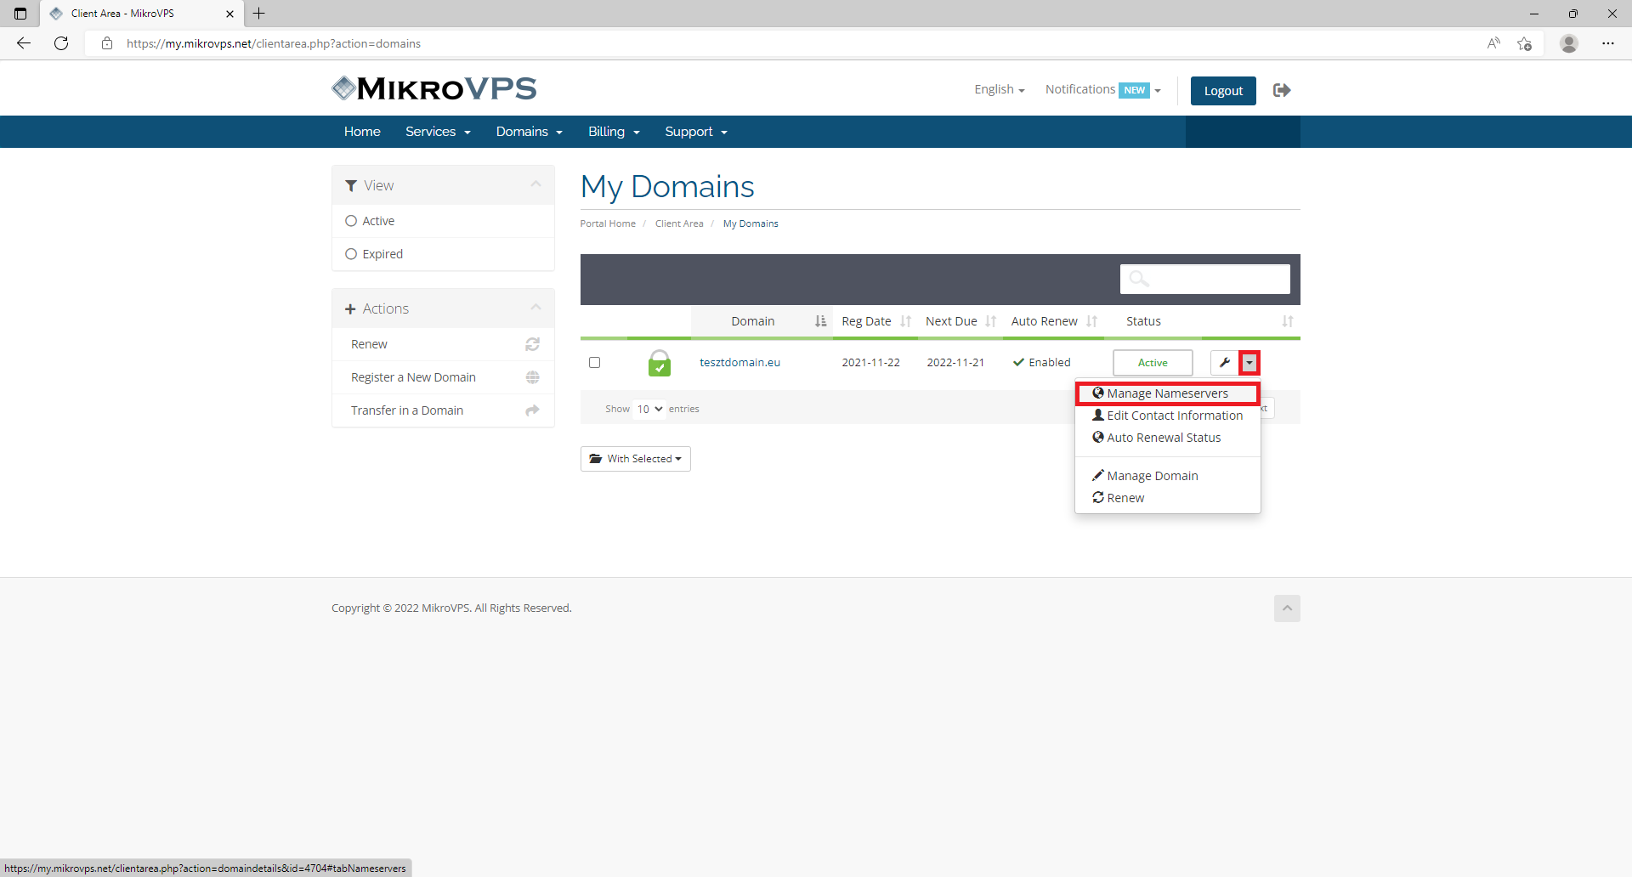Open the Domains menu
Image resolution: width=1632 pixels, height=877 pixels.
pyautogui.click(x=529, y=132)
